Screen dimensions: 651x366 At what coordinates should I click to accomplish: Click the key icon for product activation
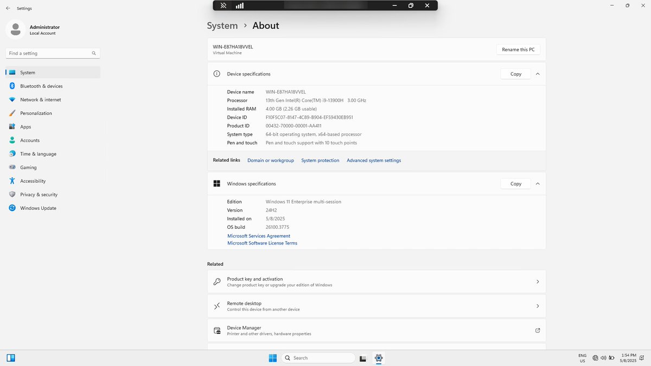coord(217,281)
